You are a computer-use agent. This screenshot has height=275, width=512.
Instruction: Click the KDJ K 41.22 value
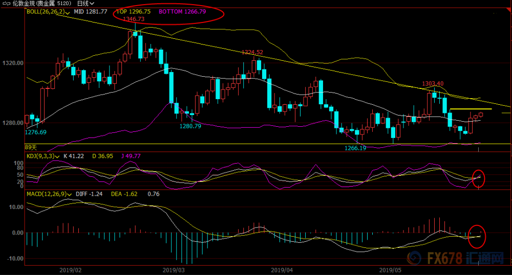click(x=73, y=156)
